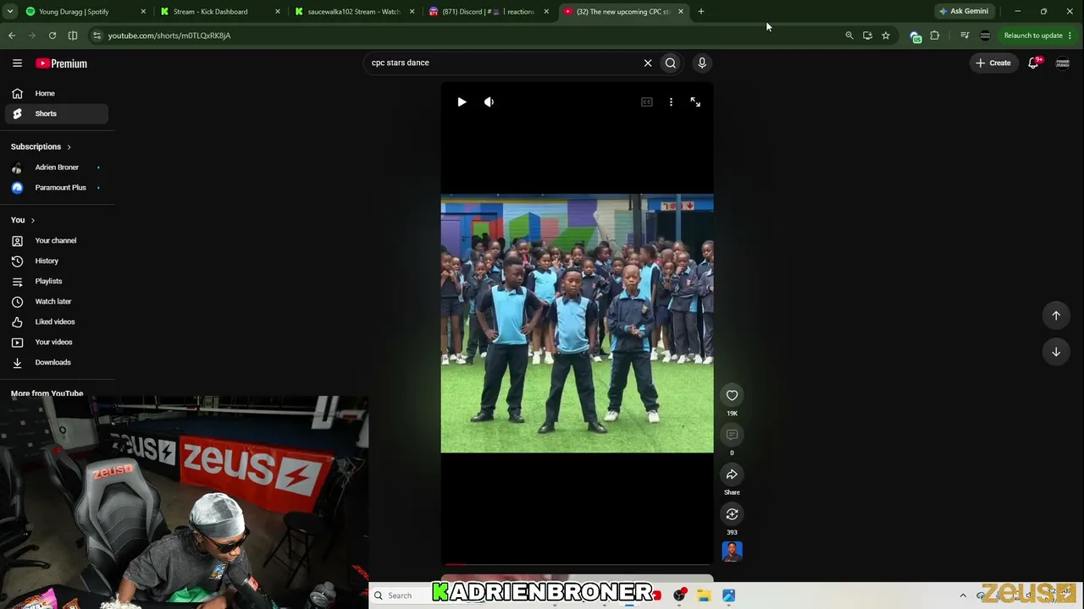1084x609 pixels.
Task: Open Your channel from the sidebar
Action: coord(56,240)
